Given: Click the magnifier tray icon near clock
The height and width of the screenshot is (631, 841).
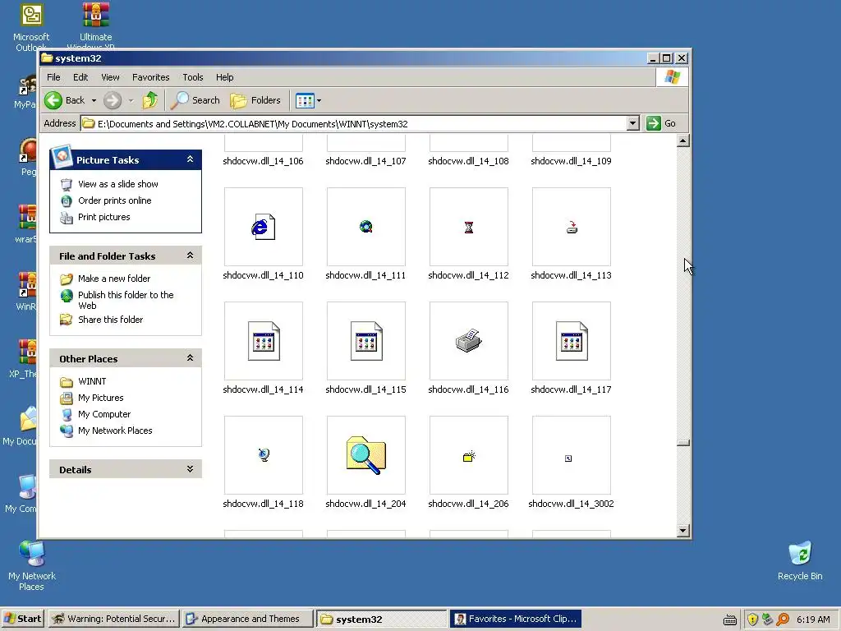Looking at the screenshot, I should coord(783,619).
